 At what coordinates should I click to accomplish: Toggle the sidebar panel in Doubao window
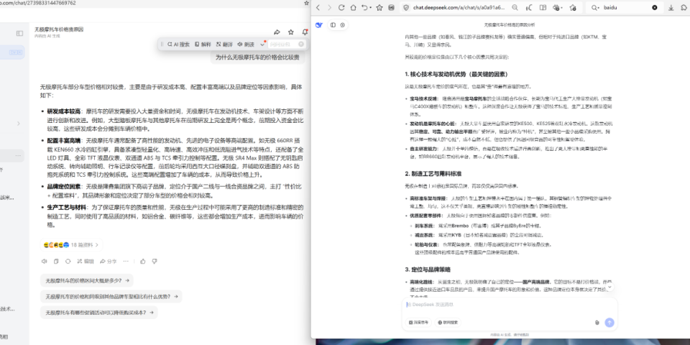[x=19, y=33]
